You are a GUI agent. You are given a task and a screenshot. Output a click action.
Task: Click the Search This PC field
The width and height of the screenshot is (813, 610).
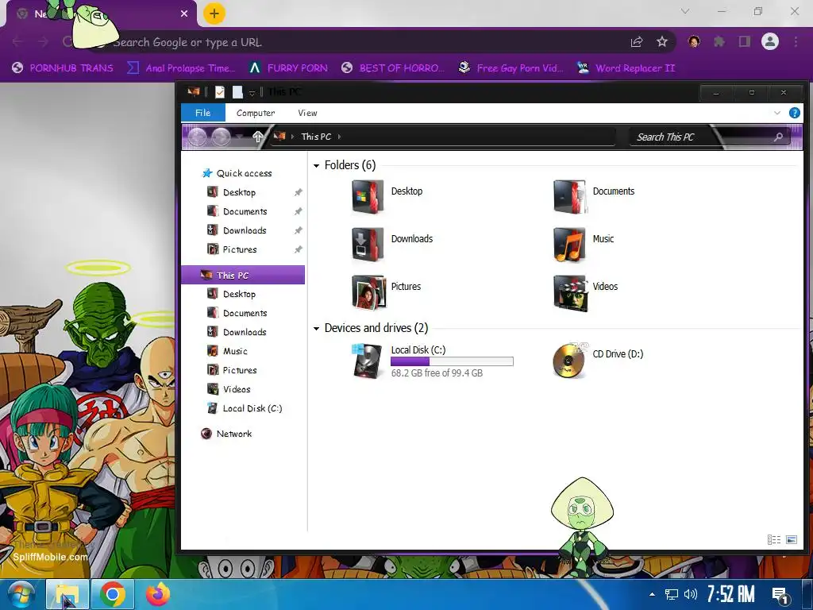click(709, 137)
